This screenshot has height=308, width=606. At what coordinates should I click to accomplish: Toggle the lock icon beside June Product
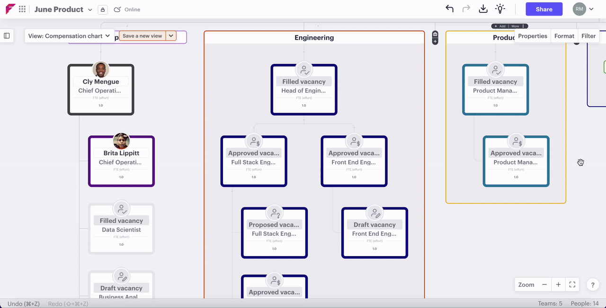pos(103,9)
